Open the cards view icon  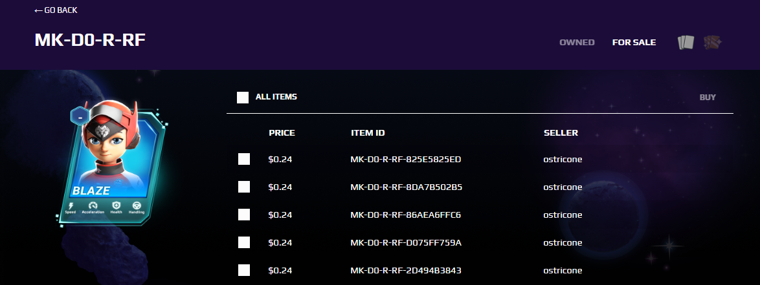[686, 43]
